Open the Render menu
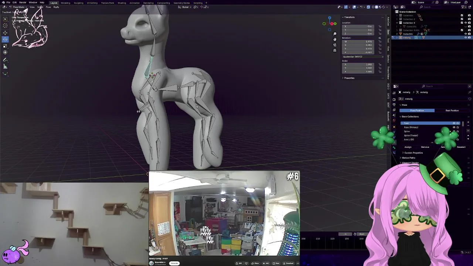473x266 pixels. [23, 3]
